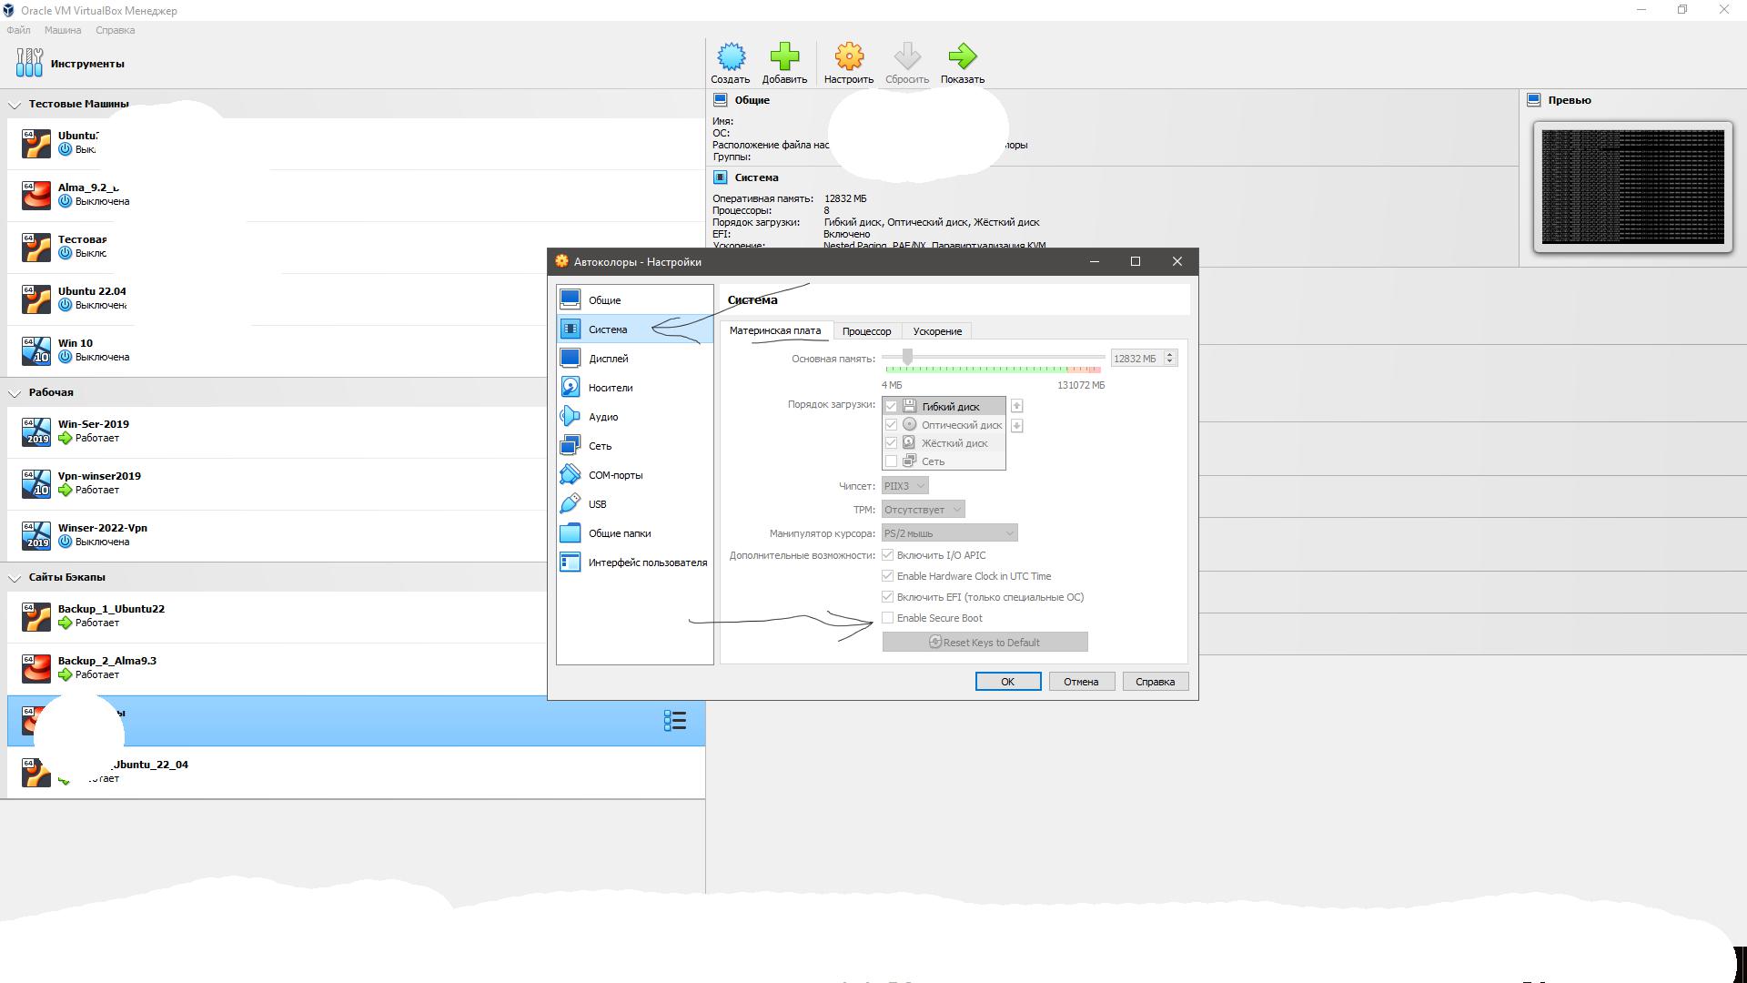Collapse the Рабочая group of machines

[15, 393]
